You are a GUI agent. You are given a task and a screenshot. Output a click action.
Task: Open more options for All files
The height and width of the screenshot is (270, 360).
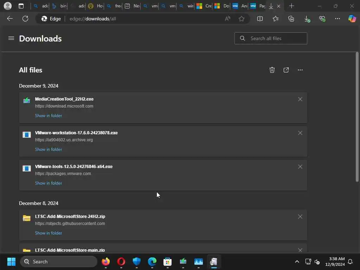[x=300, y=70]
